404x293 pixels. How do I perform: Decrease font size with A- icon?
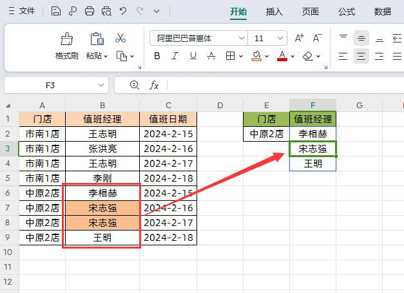(x=318, y=38)
